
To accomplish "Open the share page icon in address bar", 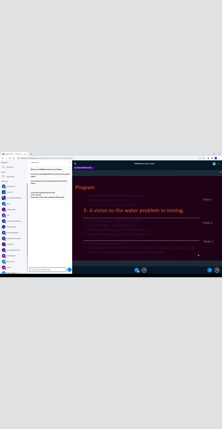I will [200, 158].
